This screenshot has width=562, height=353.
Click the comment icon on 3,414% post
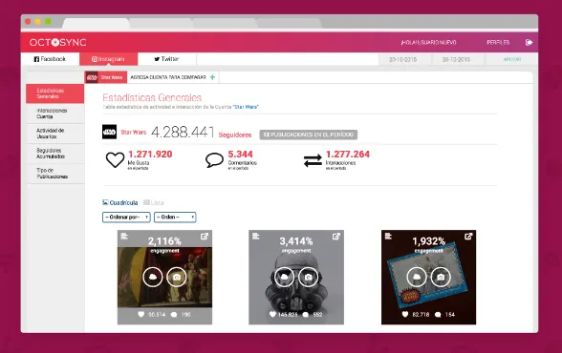pyautogui.click(x=306, y=315)
